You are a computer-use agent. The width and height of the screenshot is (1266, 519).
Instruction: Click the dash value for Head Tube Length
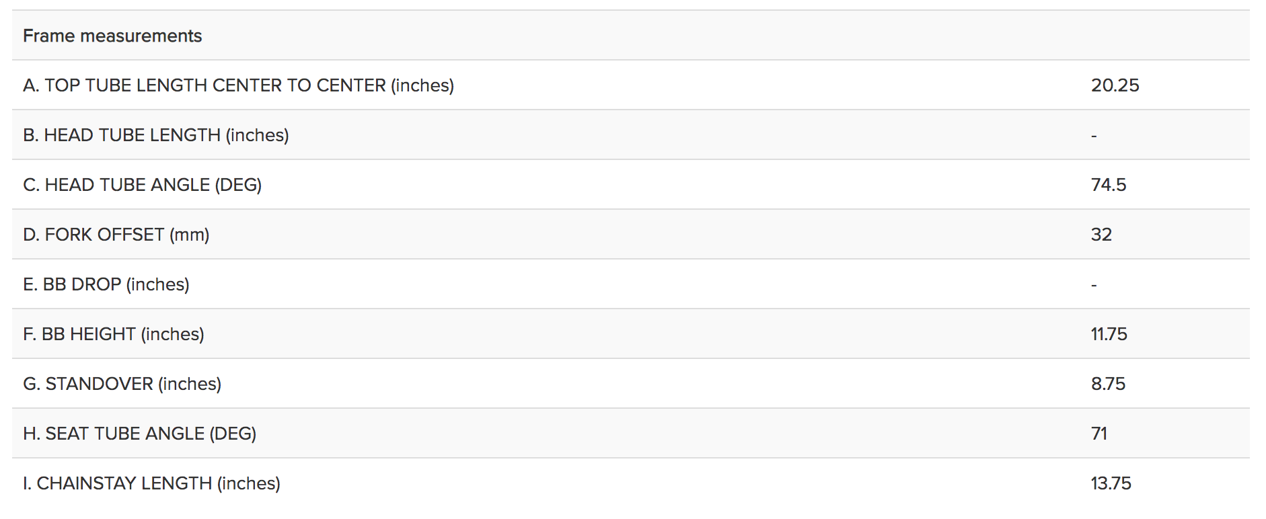click(1094, 136)
